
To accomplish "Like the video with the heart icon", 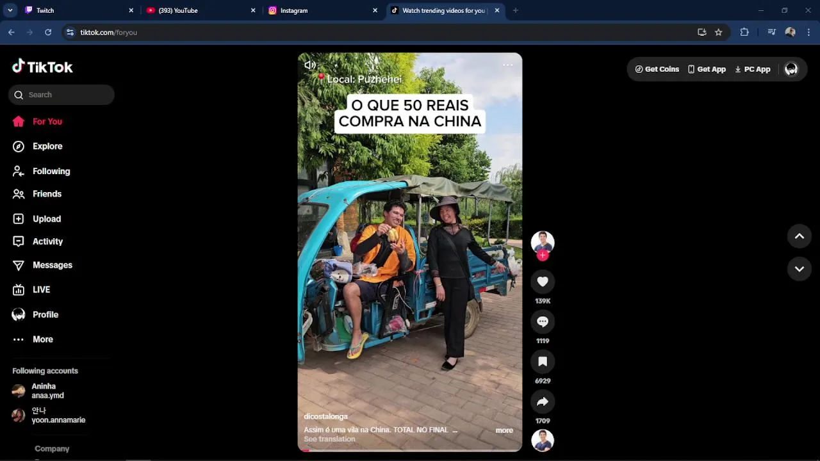I will [543, 282].
